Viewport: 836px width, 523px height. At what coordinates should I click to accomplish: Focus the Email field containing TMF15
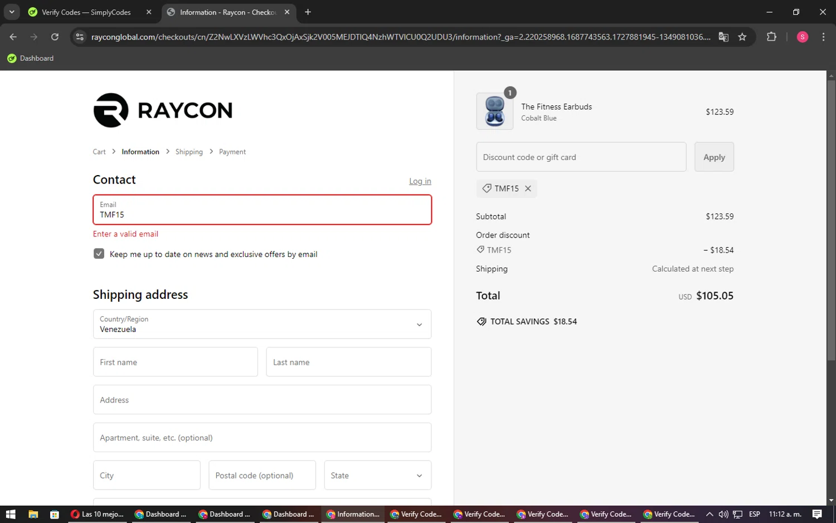coord(262,210)
